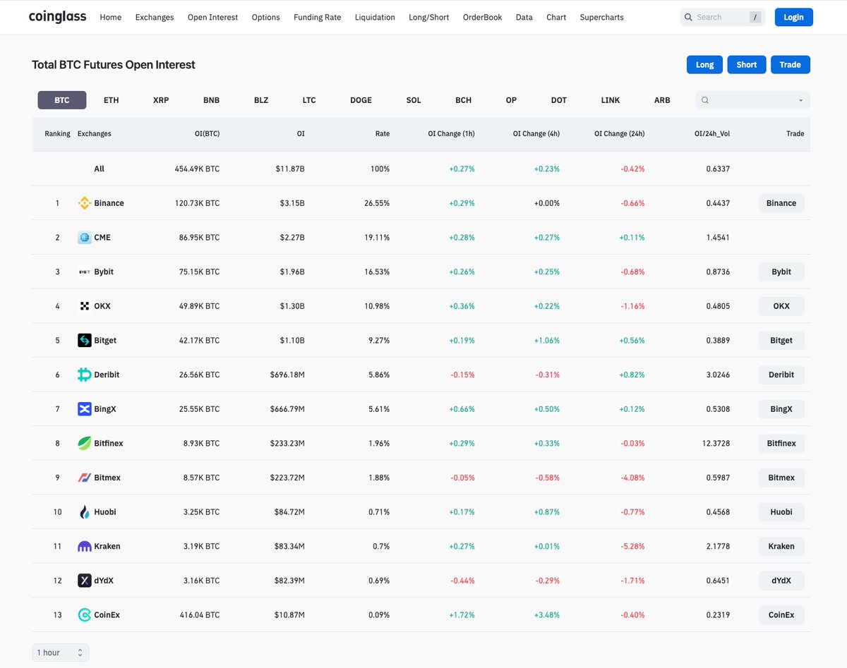
Task: Click the Bitget exchange logo icon
Action: tap(84, 340)
